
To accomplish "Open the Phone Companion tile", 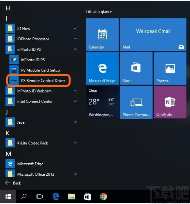I will click(x=136, y=102).
